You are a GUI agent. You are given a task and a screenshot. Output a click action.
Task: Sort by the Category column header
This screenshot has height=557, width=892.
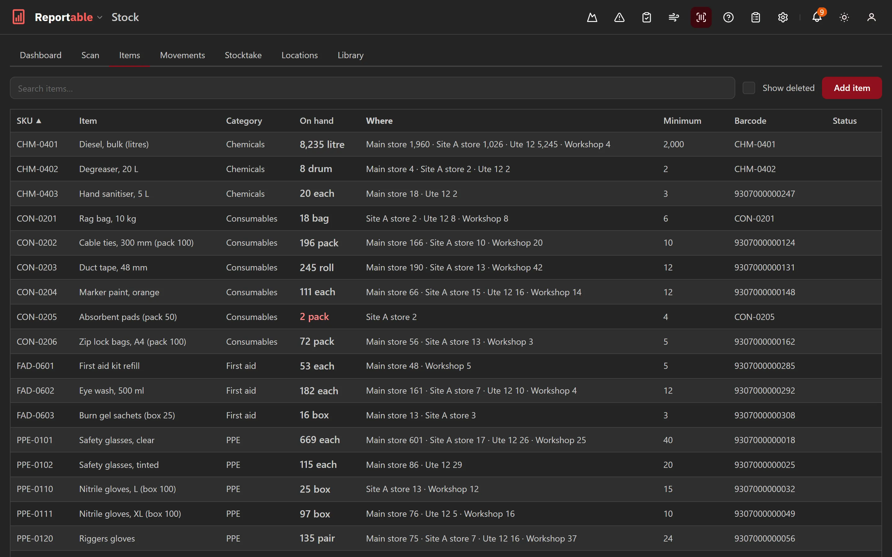244,121
